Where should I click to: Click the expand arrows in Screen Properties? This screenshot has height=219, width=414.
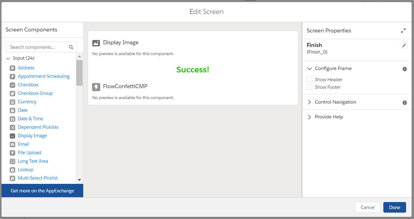point(403,30)
